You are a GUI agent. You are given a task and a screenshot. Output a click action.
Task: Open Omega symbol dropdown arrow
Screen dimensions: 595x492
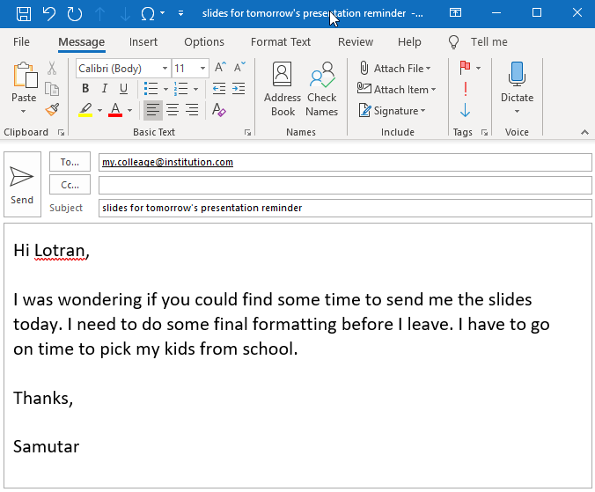[163, 13]
